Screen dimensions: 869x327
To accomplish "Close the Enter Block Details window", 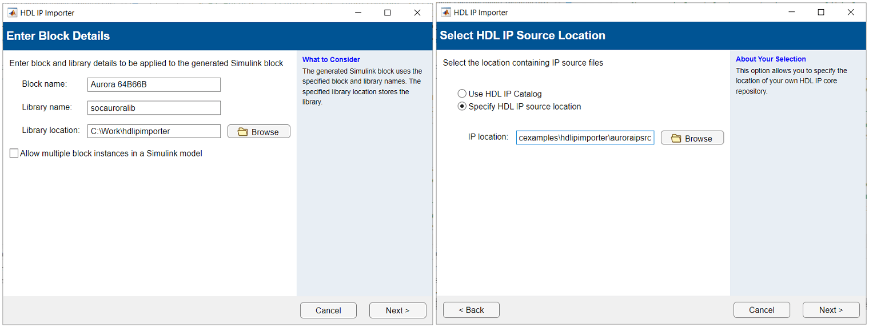I will (417, 13).
